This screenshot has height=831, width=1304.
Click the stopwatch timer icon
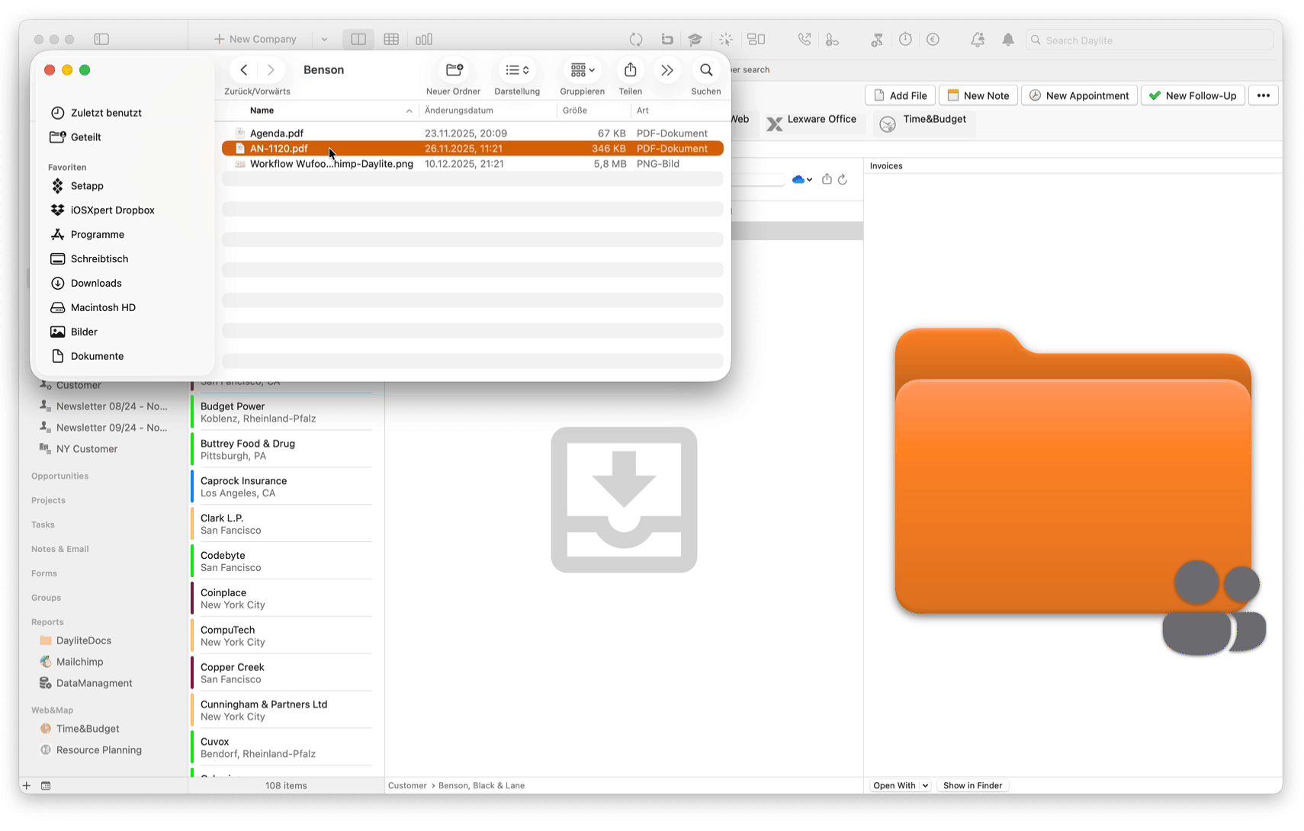(905, 39)
